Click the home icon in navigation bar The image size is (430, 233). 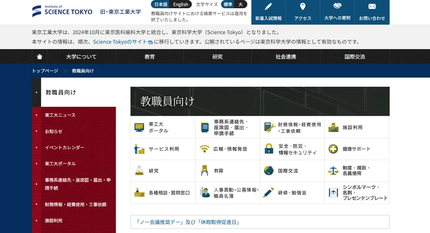[39, 57]
